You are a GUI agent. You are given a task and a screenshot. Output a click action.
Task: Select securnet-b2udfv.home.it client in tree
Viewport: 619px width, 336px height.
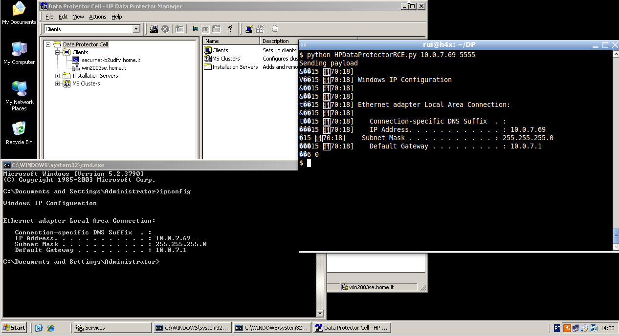coord(111,60)
